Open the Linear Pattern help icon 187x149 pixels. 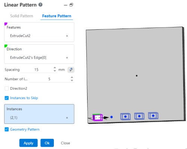[x=40, y=5]
